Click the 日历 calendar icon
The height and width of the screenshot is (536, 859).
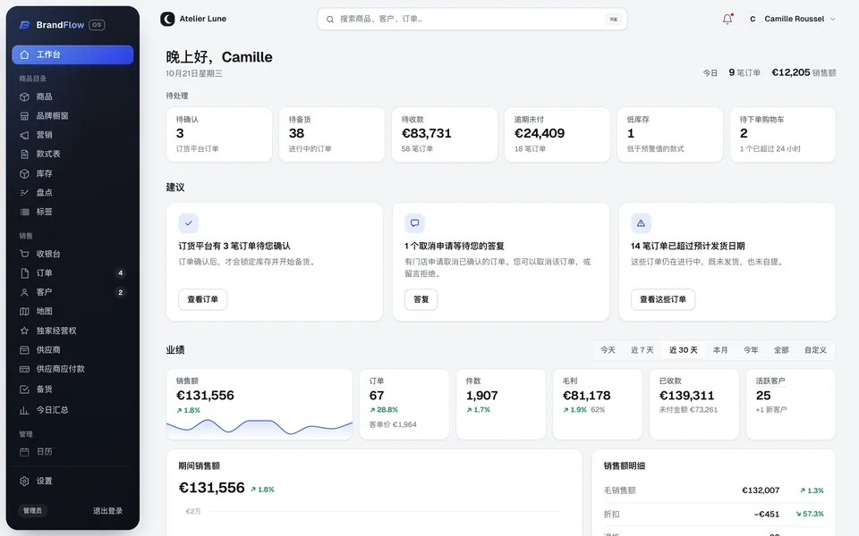tap(24, 452)
